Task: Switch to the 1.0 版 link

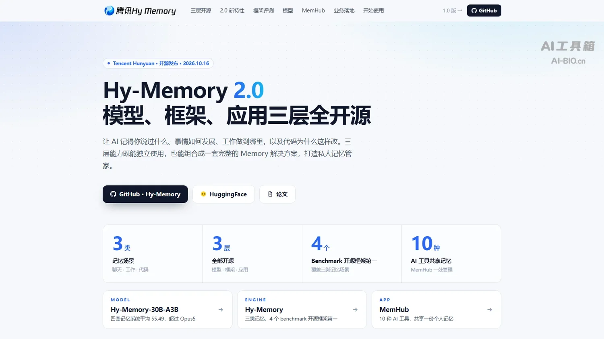Action: tap(453, 10)
